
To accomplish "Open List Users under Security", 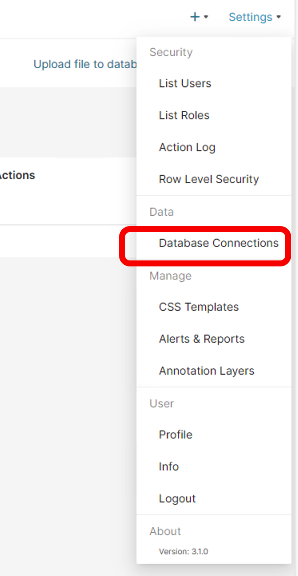I will tap(185, 83).
